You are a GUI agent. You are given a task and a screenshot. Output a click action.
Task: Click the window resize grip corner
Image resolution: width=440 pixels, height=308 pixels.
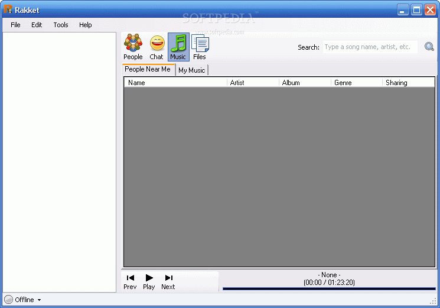tap(433, 301)
